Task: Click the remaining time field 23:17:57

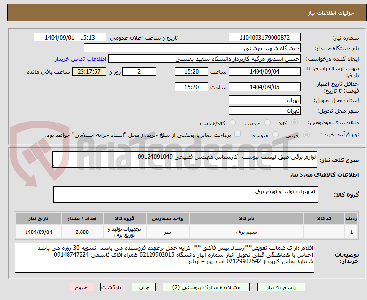Action: click(x=89, y=71)
